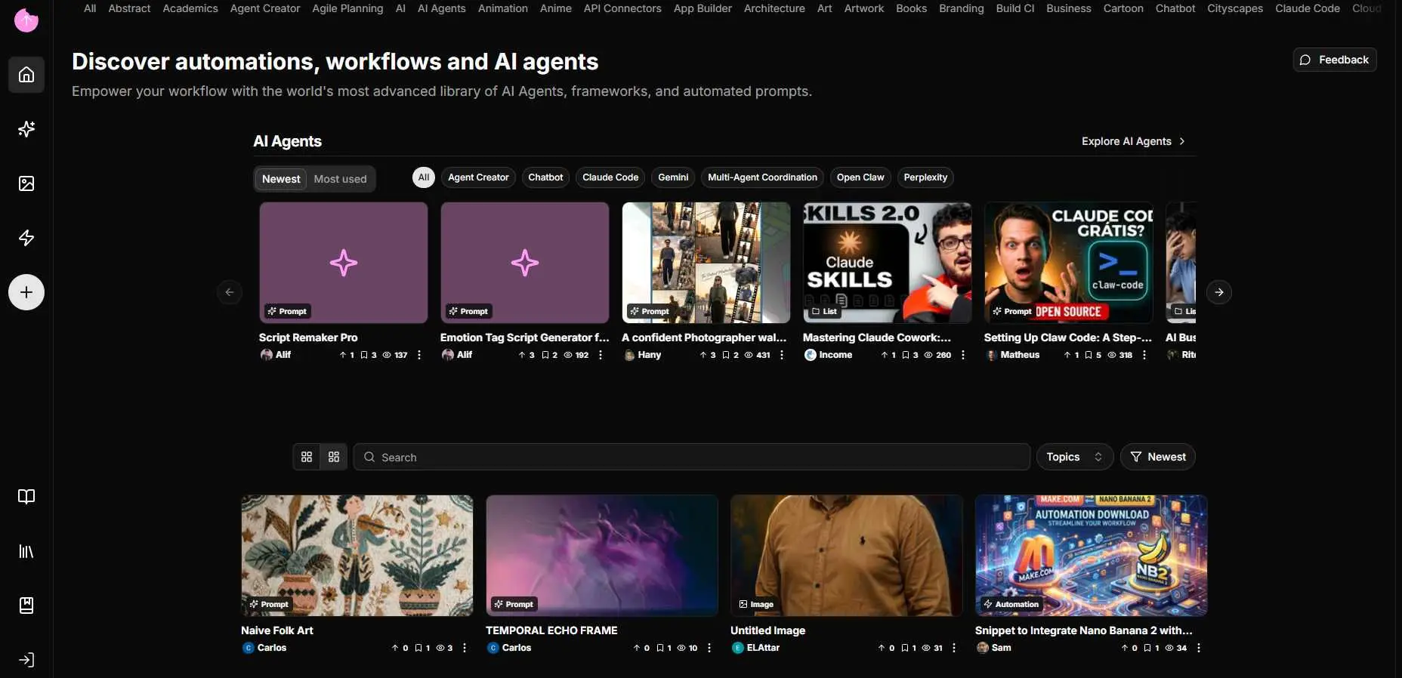
Task: Click the sign-in arrow icon at sidebar bottom
Action: (x=26, y=660)
